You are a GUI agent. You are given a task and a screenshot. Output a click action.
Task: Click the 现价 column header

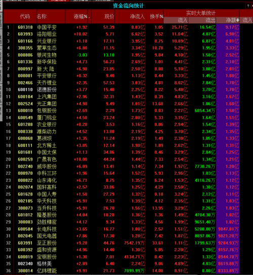(109, 17)
